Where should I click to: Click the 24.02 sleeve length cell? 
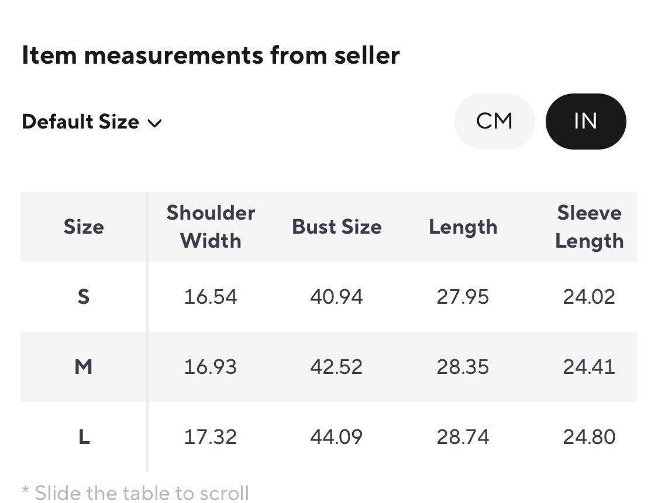point(589,297)
